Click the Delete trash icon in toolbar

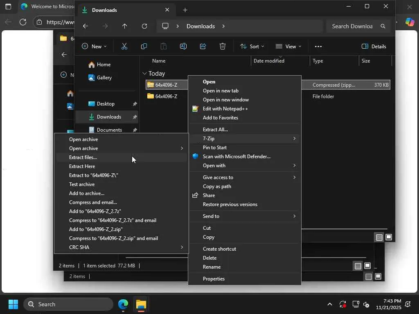pos(223,46)
